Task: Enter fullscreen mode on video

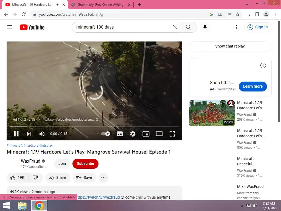Action: click(x=172, y=134)
